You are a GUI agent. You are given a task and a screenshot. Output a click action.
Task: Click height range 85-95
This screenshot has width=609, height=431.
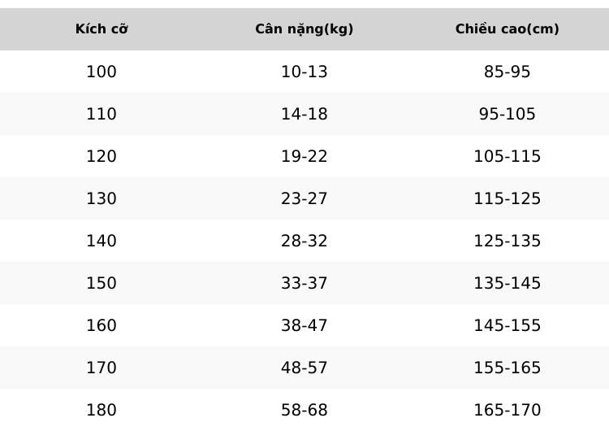pyautogui.click(x=508, y=72)
